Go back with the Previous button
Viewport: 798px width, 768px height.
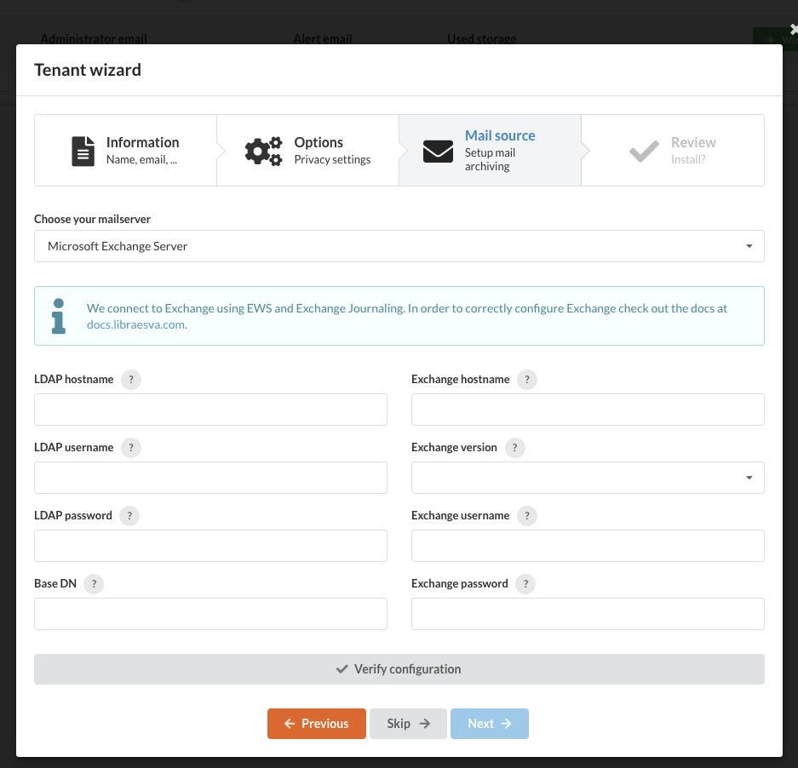[x=317, y=724]
